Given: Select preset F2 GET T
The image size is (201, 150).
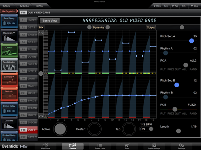Looking at the screenshot, I should [x=28, y=28].
